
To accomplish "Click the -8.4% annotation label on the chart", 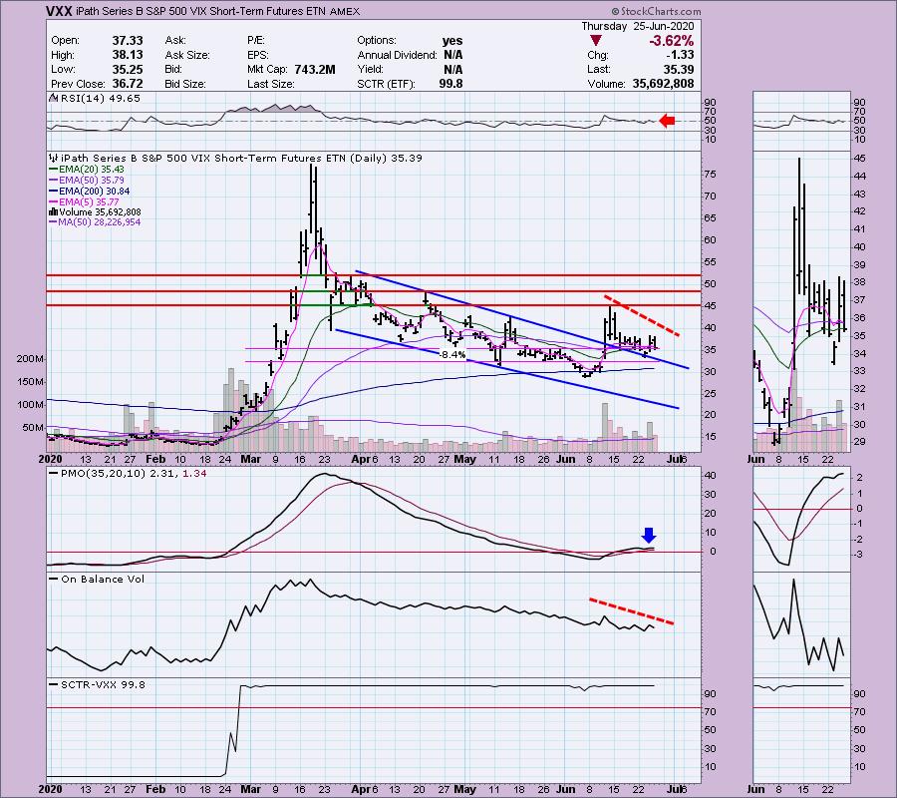I will [453, 355].
